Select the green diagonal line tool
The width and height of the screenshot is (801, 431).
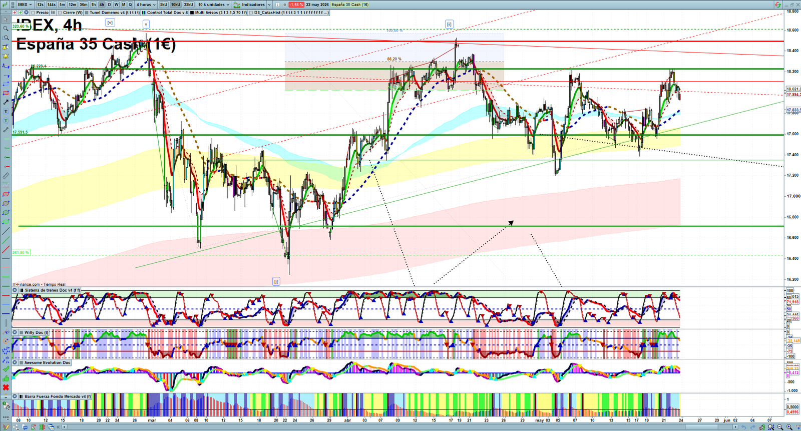[x=6, y=240]
